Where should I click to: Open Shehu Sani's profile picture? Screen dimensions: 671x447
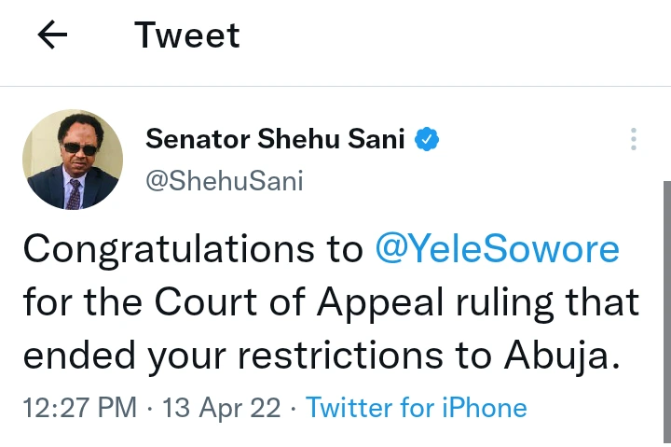click(73, 161)
